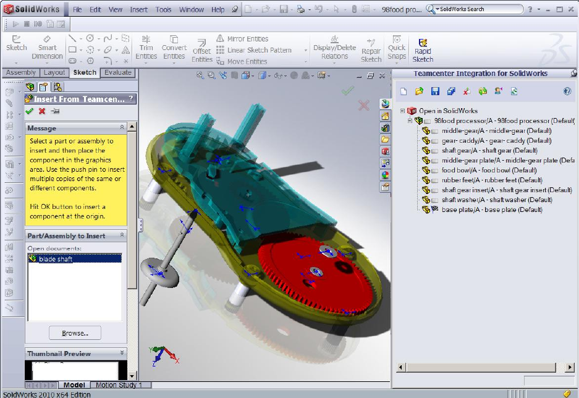The height and width of the screenshot is (398, 579).
Task: Open the Insert menu
Action: (x=138, y=10)
